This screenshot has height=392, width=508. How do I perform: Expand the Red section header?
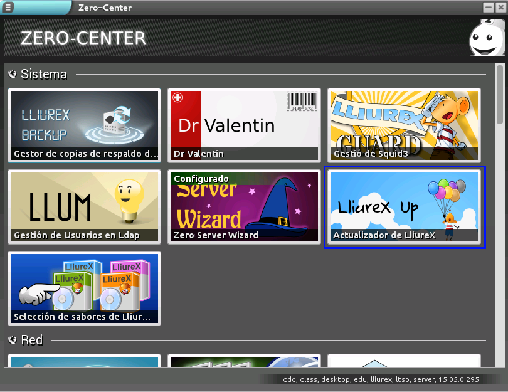pyautogui.click(x=32, y=340)
